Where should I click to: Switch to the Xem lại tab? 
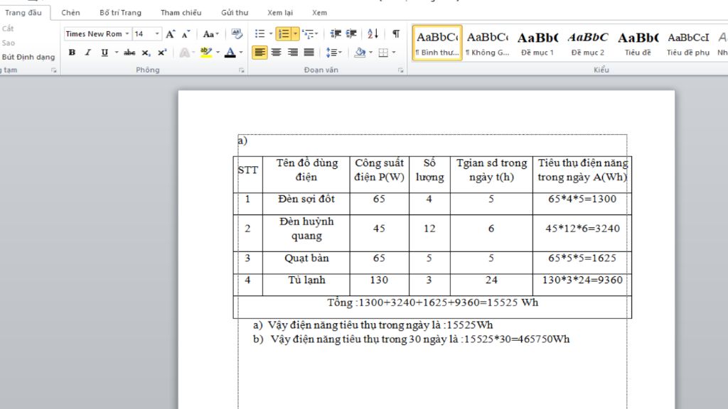coord(280,13)
